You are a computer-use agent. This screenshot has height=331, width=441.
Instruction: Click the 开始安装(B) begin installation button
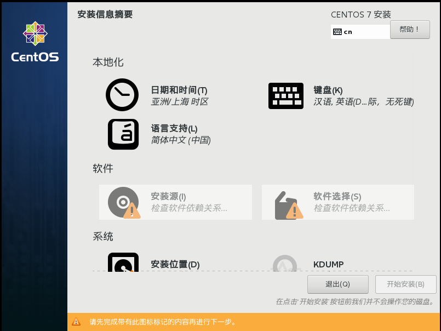coord(405,284)
